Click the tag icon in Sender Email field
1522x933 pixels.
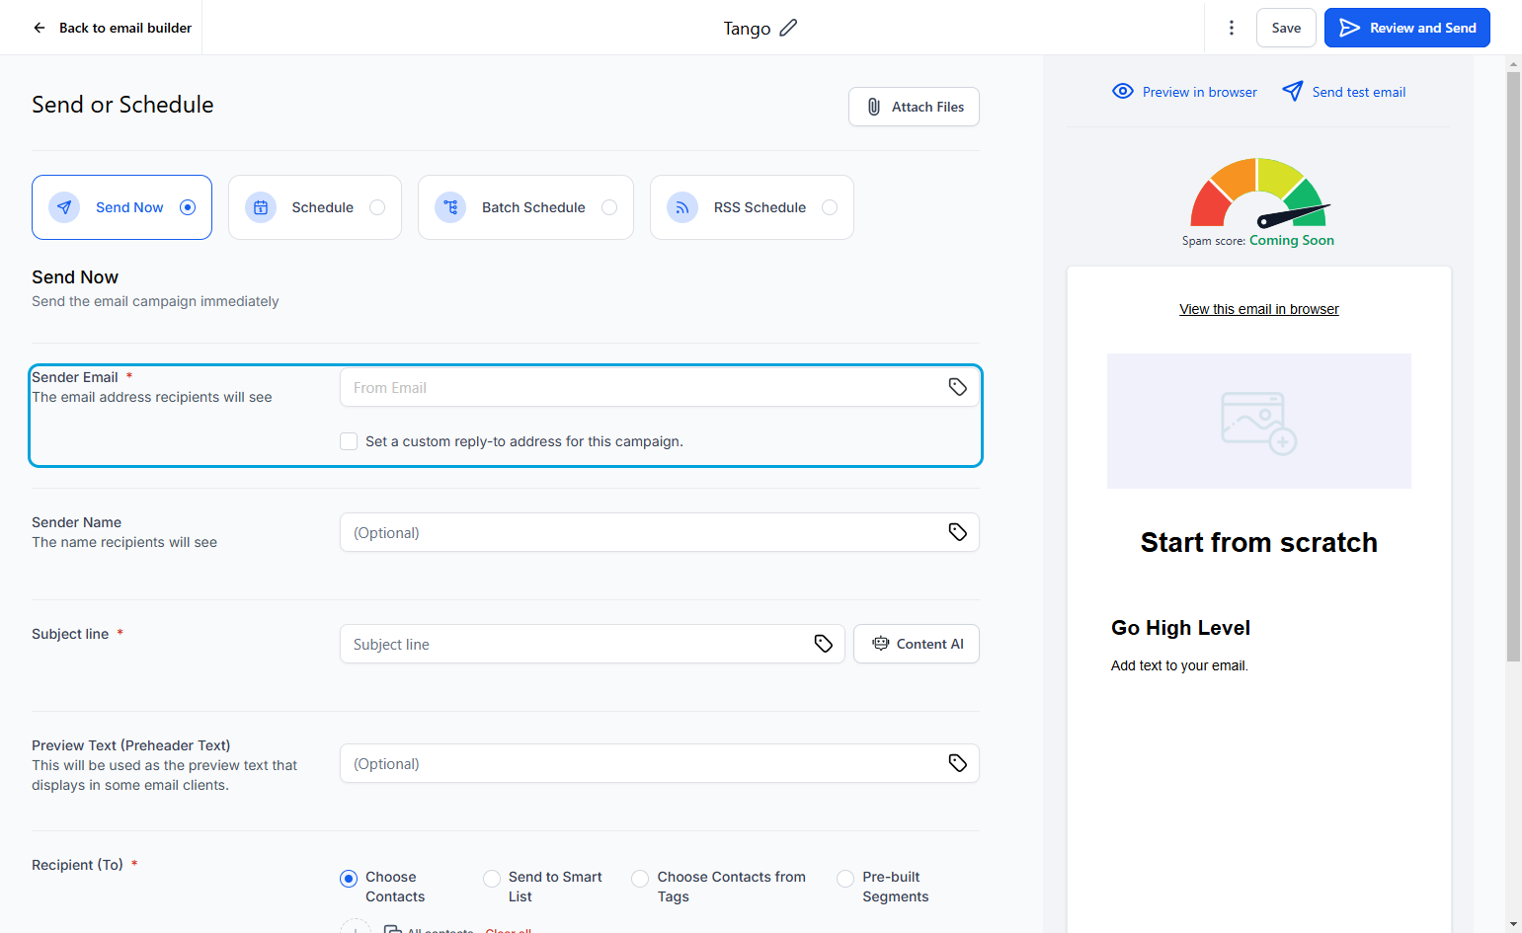point(957,387)
